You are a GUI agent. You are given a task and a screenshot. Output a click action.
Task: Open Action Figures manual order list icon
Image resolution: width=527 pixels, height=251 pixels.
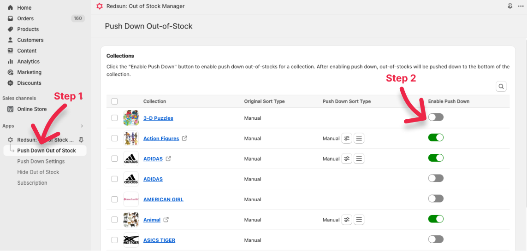359,138
